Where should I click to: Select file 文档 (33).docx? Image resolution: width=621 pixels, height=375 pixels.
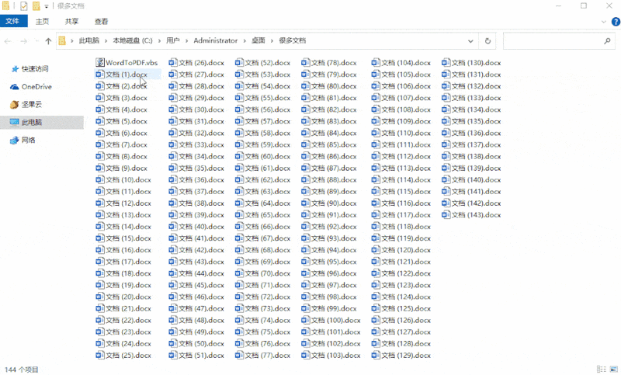[196, 144]
